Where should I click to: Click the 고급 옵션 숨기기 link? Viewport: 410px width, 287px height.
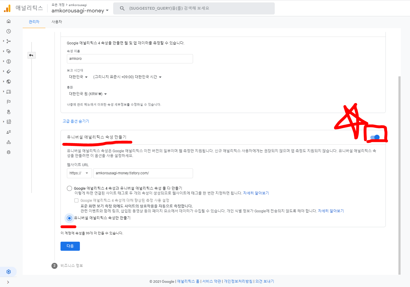pyautogui.click(x=76, y=121)
